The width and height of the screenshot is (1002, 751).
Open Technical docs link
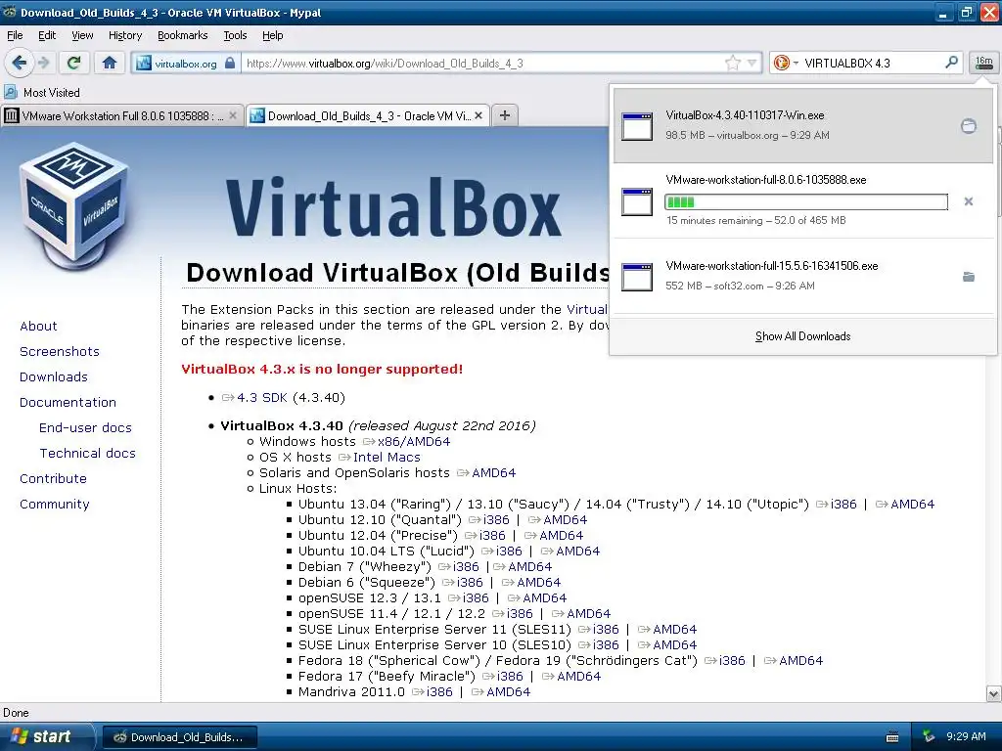pyautogui.click(x=87, y=454)
